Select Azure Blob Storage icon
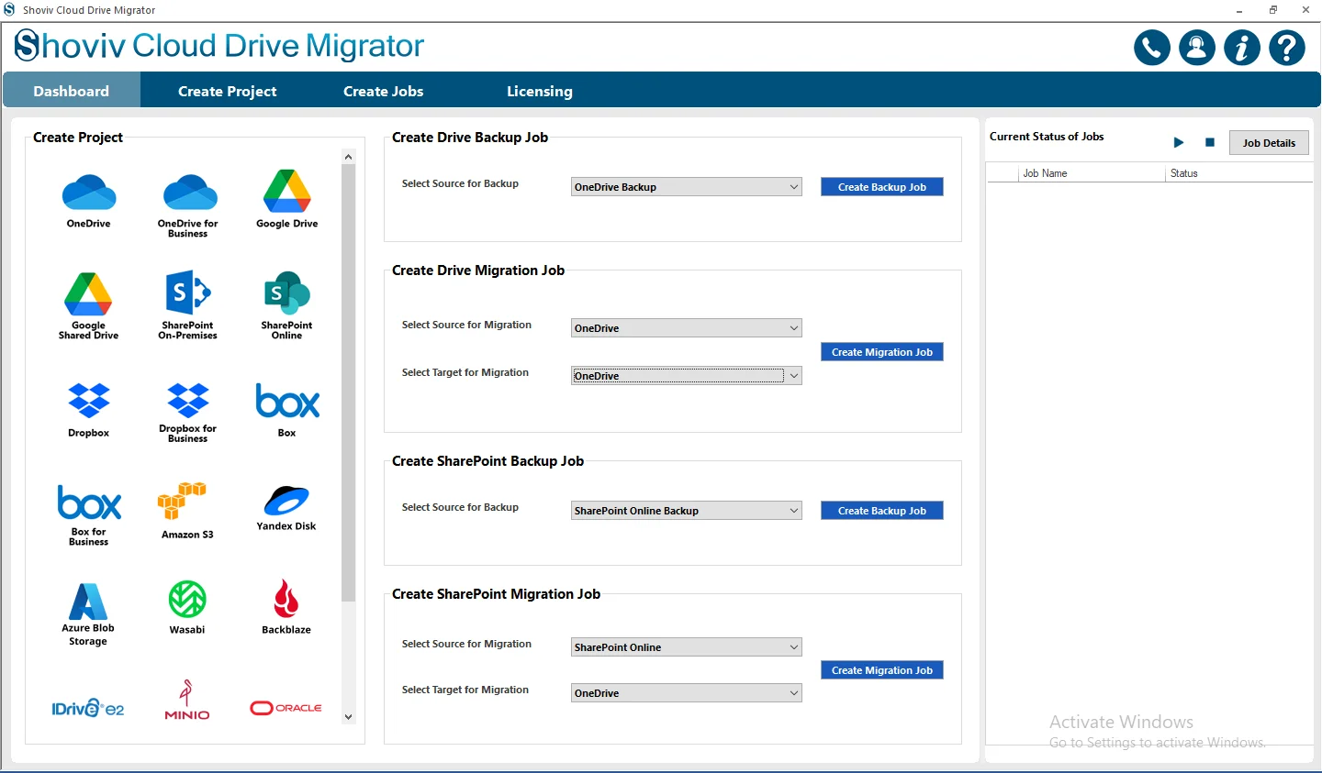Viewport: 1322px width, 773px height. pyautogui.click(x=88, y=602)
